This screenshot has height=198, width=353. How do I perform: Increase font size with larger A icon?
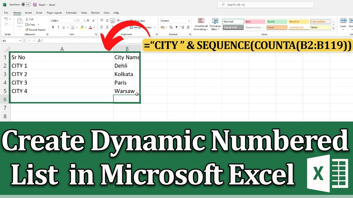[88, 21]
